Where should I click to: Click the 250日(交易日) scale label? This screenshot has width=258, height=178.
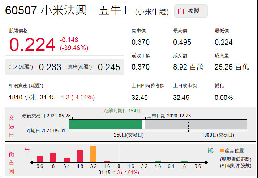[x=129, y=135]
